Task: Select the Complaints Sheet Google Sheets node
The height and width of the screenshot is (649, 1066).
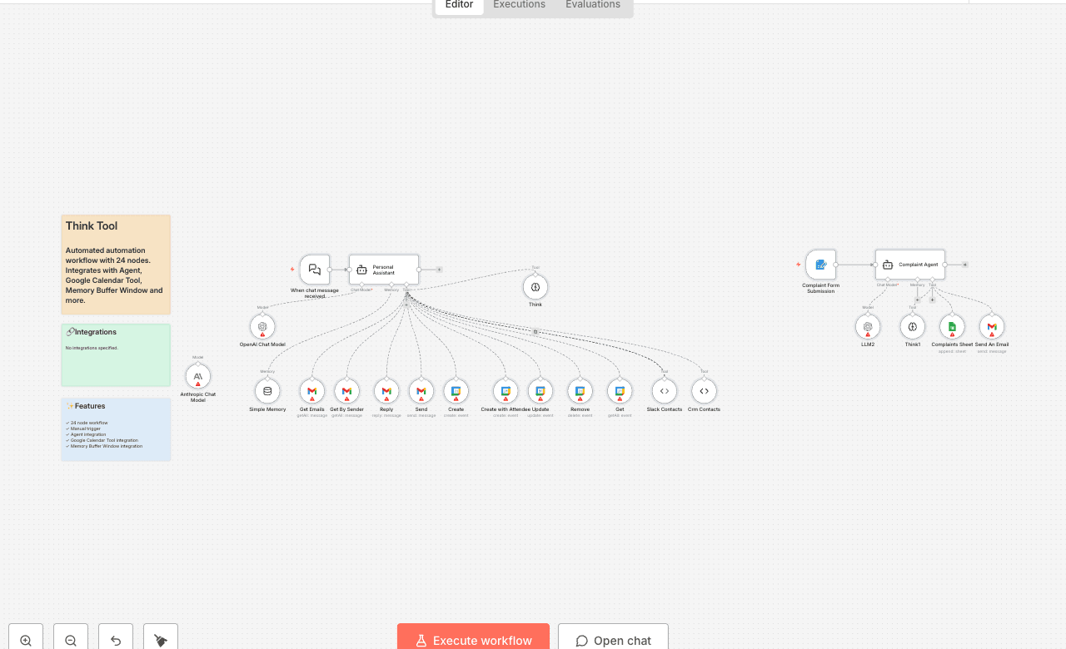Action: 952,327
